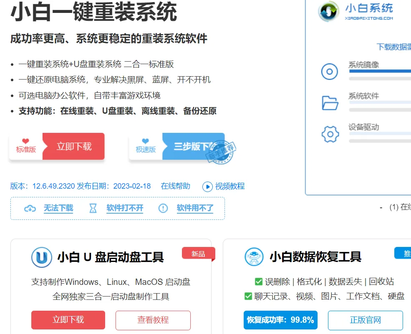Click the blue 推 ribbon on the data recovery card
This screenshot has width=411, height=334.
(403, 253)
